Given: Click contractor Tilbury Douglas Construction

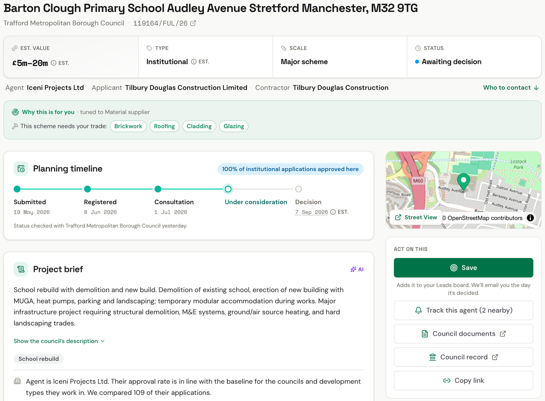Looking at the screenshot, I should 341,87.
